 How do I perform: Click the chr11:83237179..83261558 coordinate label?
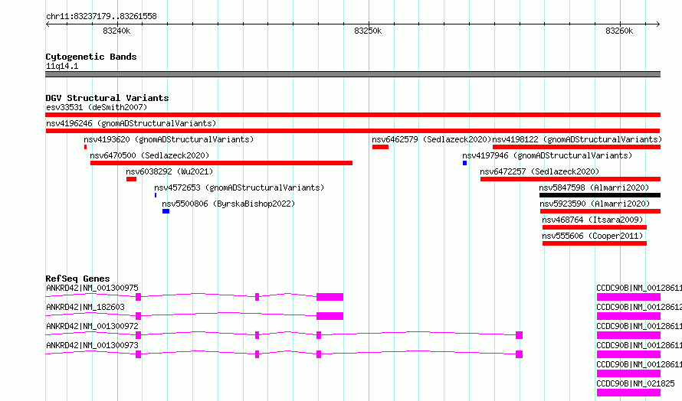coord(101,17)
